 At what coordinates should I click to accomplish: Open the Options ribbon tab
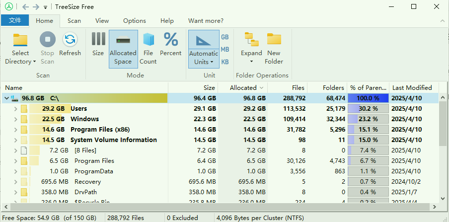tap(134, 21)
